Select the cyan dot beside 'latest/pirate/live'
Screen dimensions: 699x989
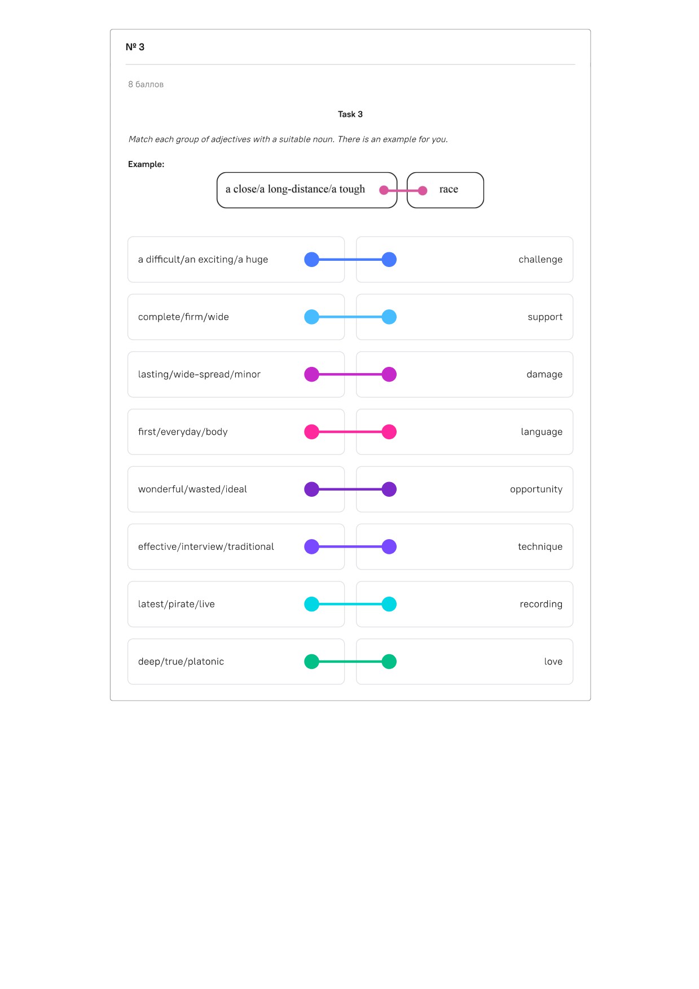(x=311, y=604)
